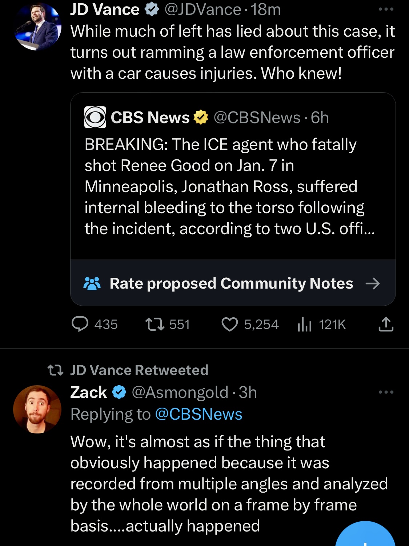Viewport: 409px width, 546px height.
Task: Open the JD Vance Retweeted label
Action: [139, 370]
